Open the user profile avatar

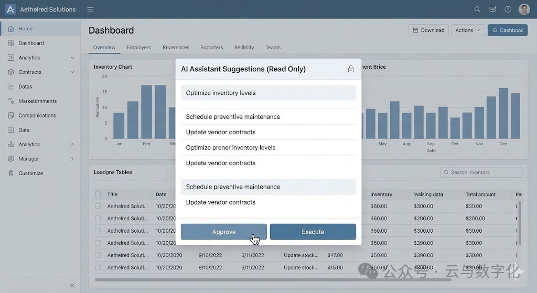tap(524, 9)
